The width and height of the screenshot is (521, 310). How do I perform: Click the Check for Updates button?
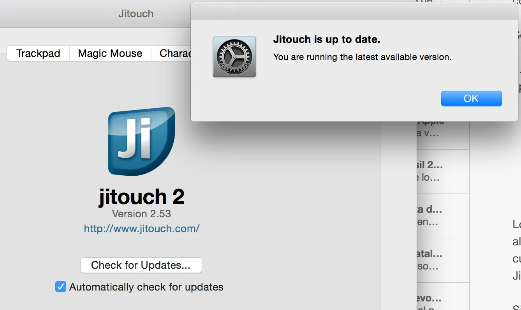point(141,265)
